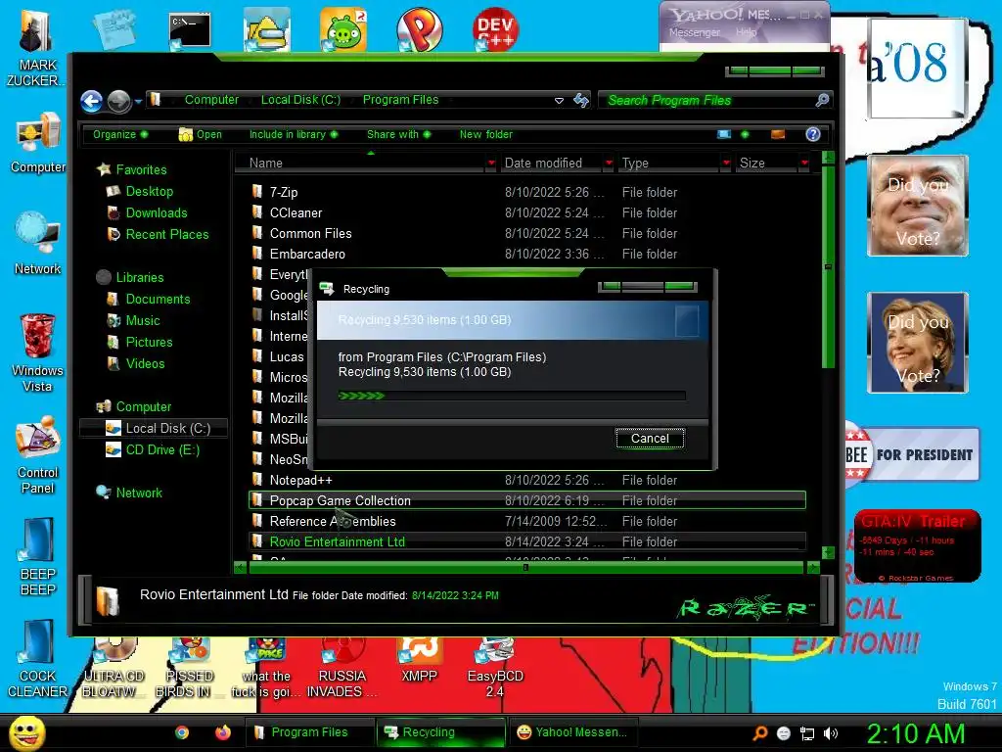The width and height of the screenshot is (1002, 752).
Task: Click the change view icon
Action: [x=724, y=134]
